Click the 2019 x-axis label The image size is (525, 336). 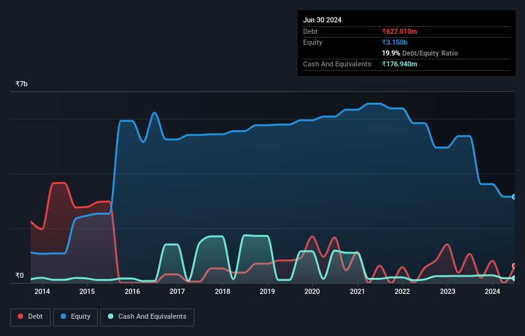[x=267, y=291]
